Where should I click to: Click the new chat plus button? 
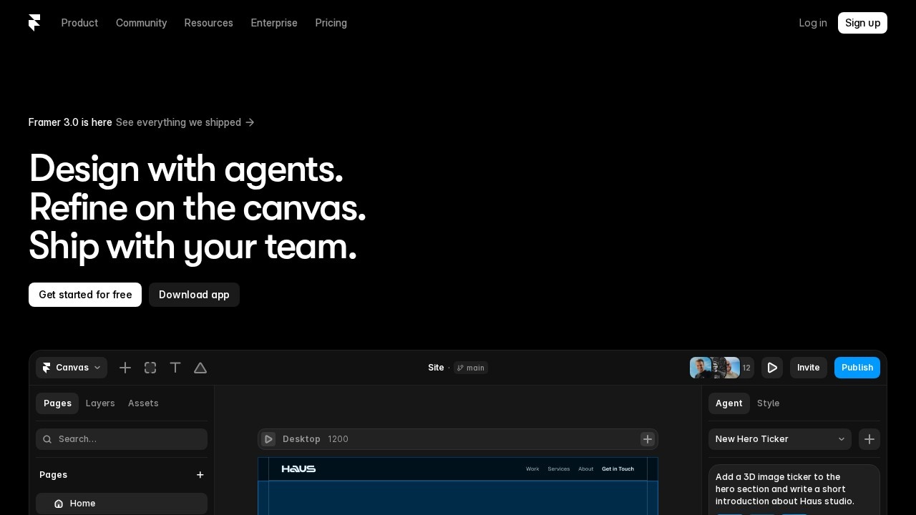point(869,439)
